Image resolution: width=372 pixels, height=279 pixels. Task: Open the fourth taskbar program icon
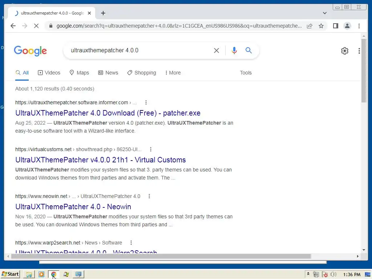click(66, 275)
